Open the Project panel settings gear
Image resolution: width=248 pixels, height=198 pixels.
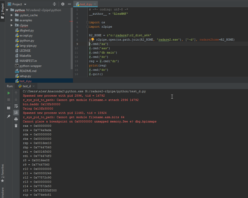[x=63, y=4]
